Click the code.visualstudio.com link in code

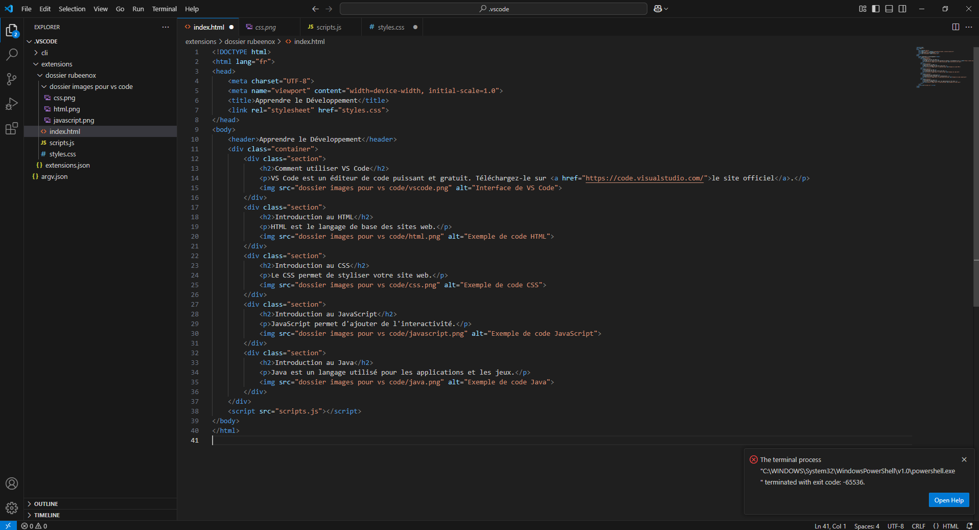click(644, 178)
